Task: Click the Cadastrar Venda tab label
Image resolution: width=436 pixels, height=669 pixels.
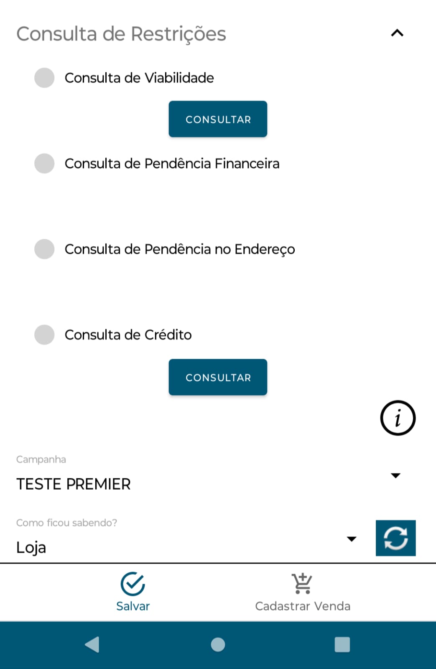Action: (x=303, y=606)
